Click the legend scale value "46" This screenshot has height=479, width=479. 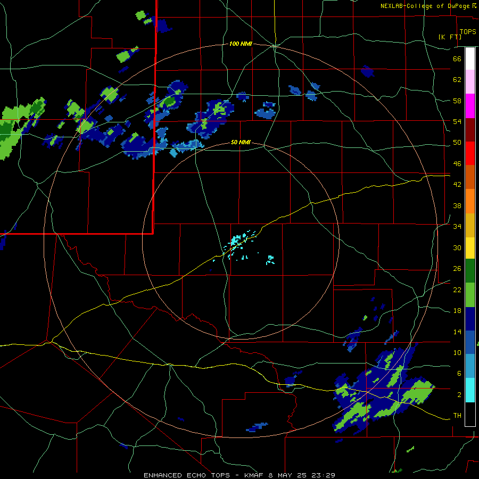click(x=457, y=163)
